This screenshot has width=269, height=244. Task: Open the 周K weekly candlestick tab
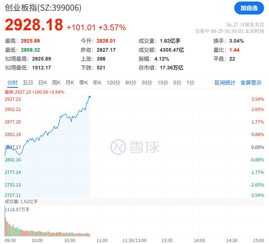pyautogui.click(x=56, y=83)
